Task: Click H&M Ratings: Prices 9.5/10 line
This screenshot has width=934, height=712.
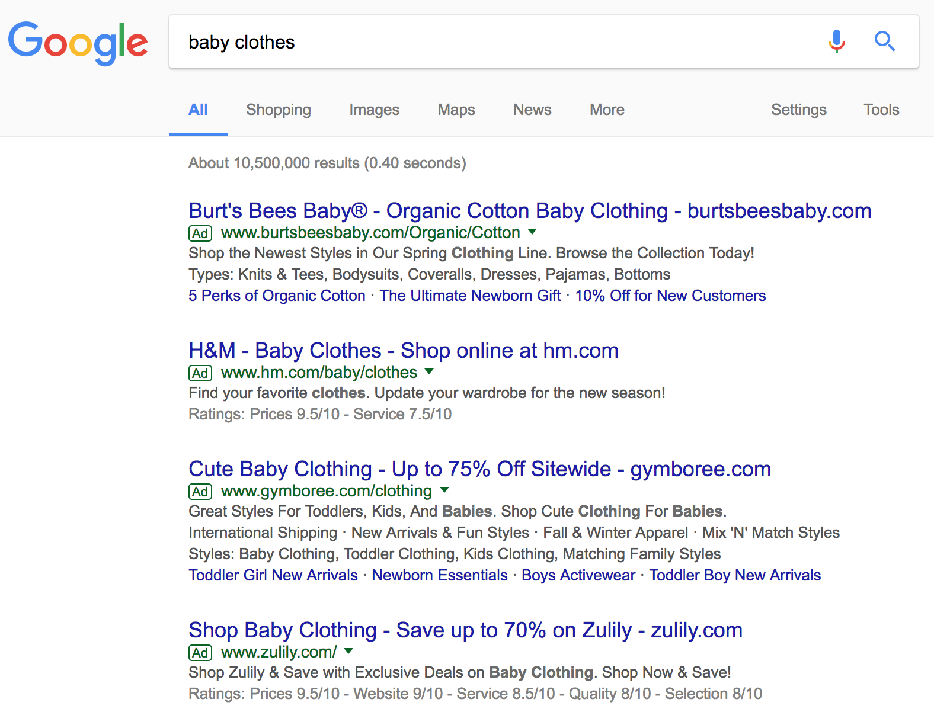Action: tap(320, 414)
